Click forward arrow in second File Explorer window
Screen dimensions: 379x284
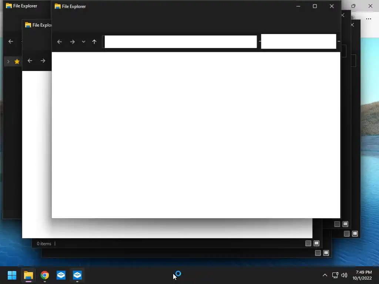(43, 61)
